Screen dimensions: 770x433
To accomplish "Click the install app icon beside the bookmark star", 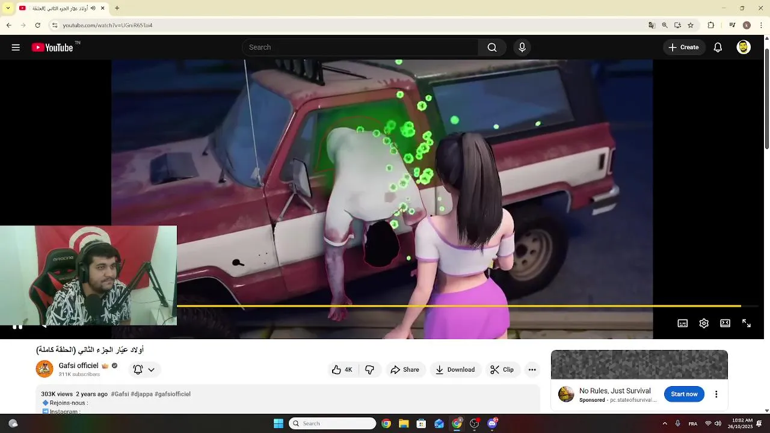I will [678, 25].
